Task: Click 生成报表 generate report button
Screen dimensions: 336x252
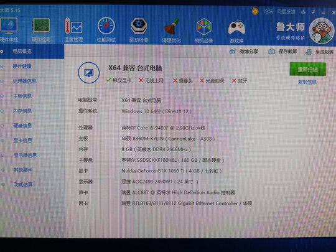Action: (319, 52)
